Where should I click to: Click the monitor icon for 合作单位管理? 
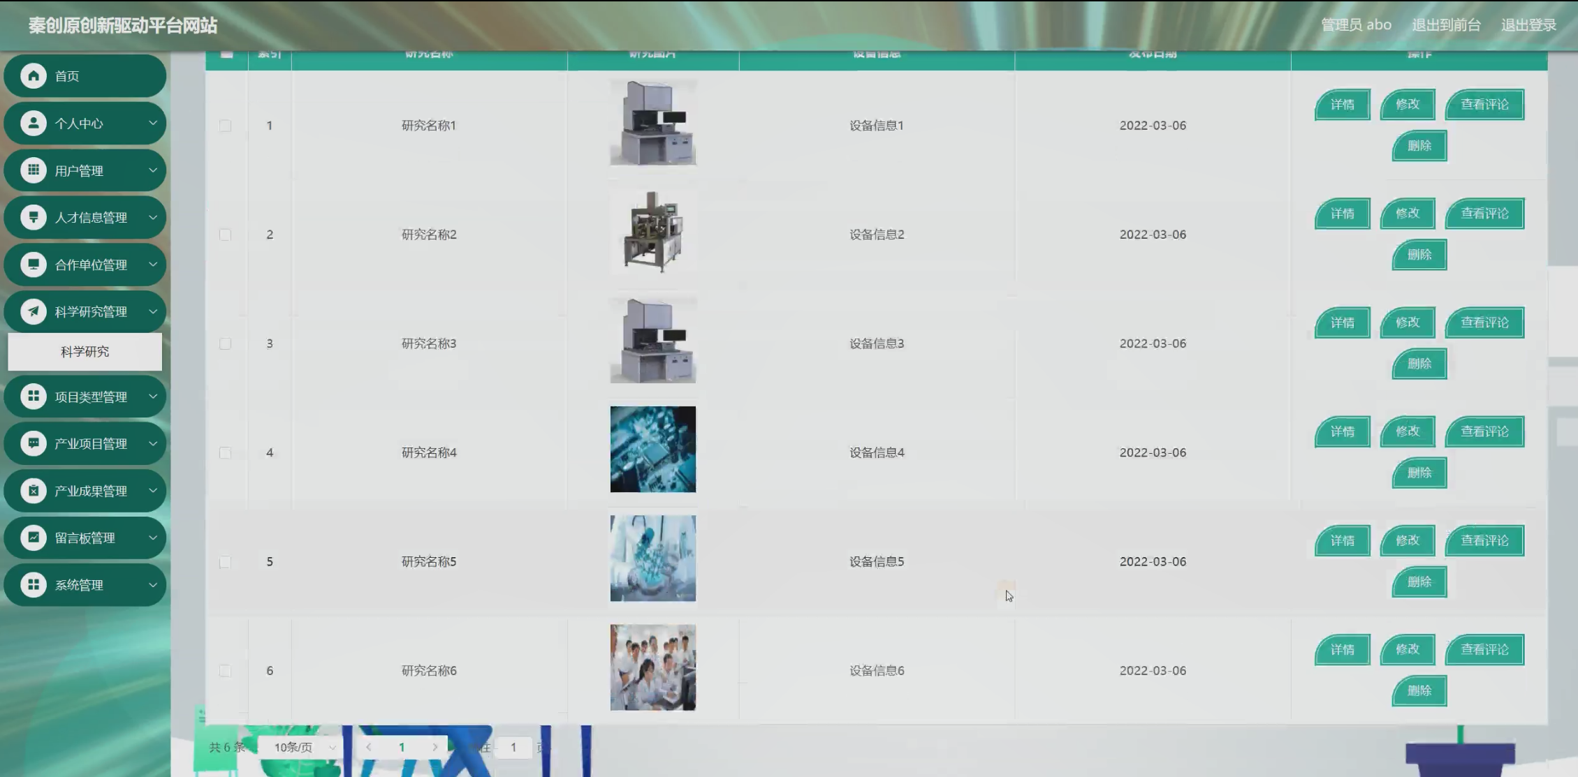point(33,265)
